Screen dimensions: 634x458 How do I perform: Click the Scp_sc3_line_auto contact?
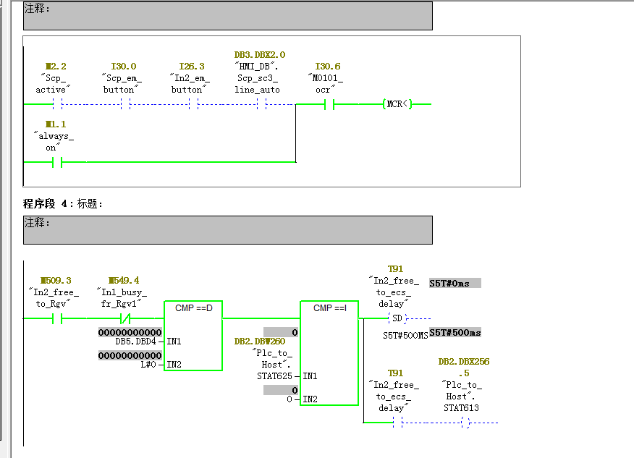click(x=261, y=104)
